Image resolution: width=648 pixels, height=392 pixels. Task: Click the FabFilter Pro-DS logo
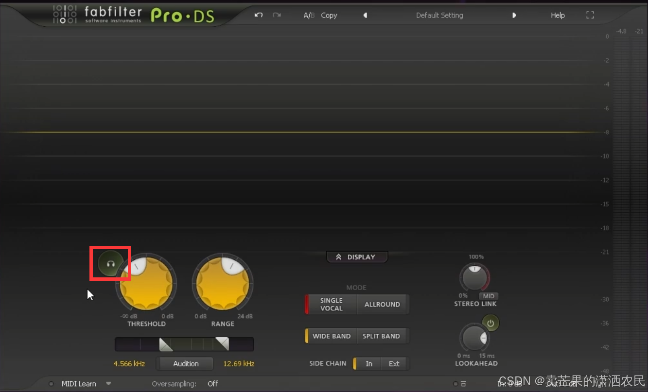point(134,15)
